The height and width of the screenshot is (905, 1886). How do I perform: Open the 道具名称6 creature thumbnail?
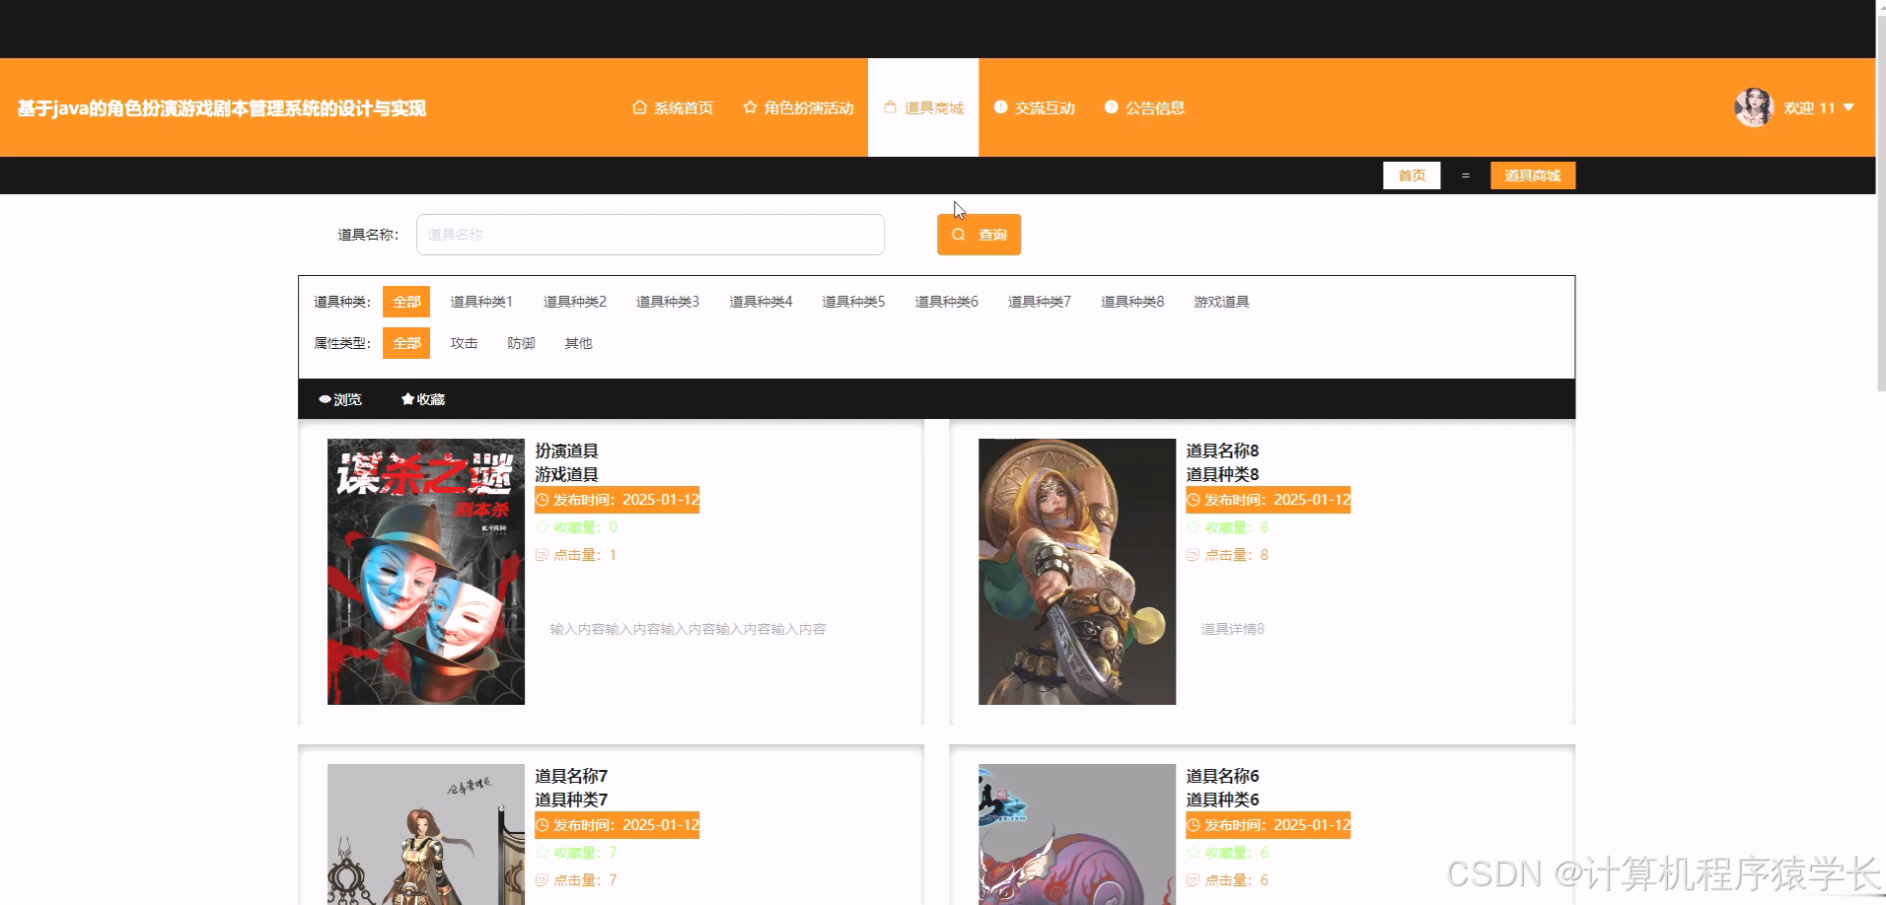pos(1077,834)
